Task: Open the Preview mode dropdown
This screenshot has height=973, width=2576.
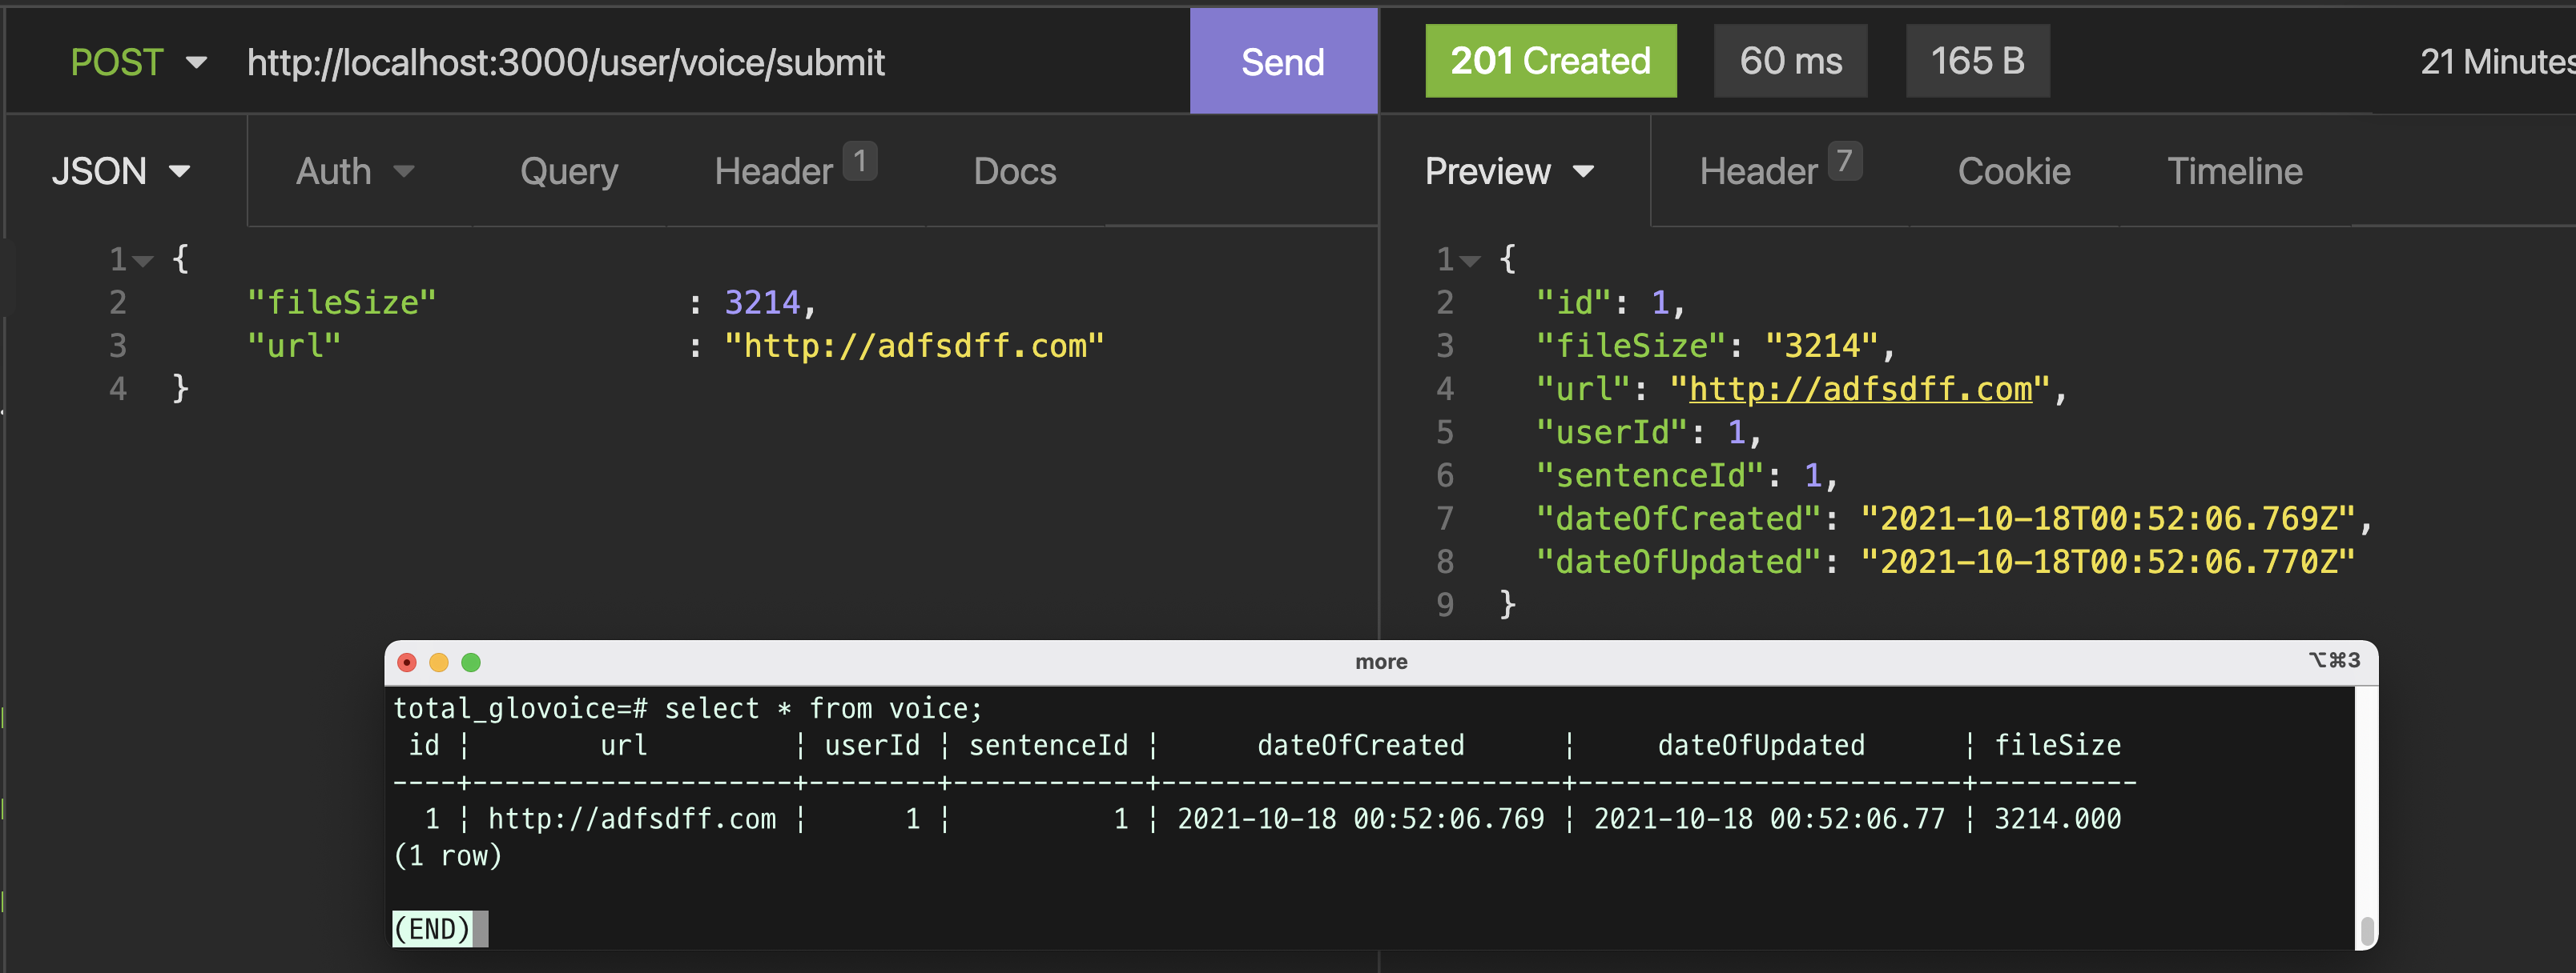Action: coord(1510,170)
